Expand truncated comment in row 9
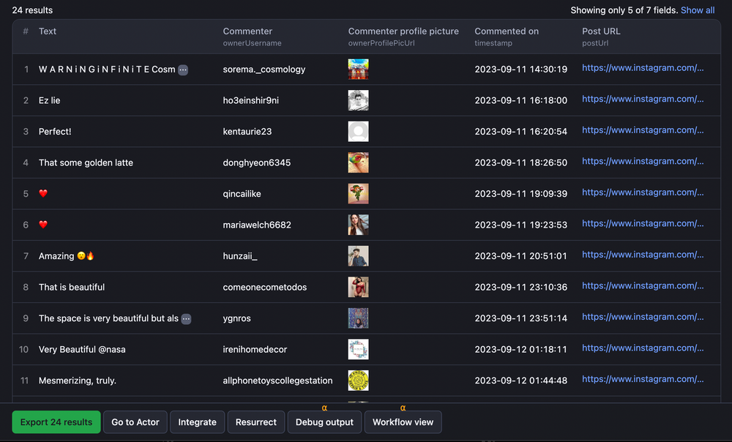This screenshot has height=442, width=732. coord(186,319)
